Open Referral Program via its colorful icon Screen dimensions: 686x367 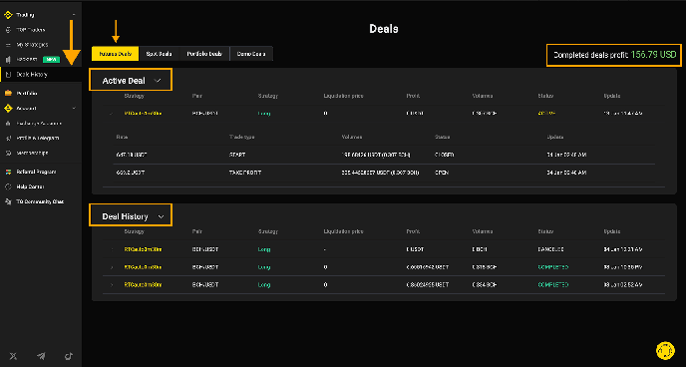(x=8, y=172)
